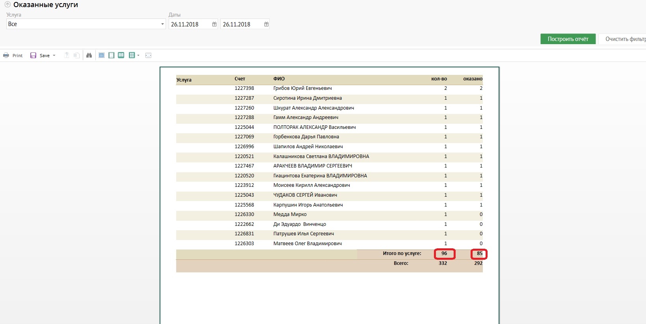The image size is (646, 324).
Task: Click the multi-page grid view icon
Action: [132, 56]
